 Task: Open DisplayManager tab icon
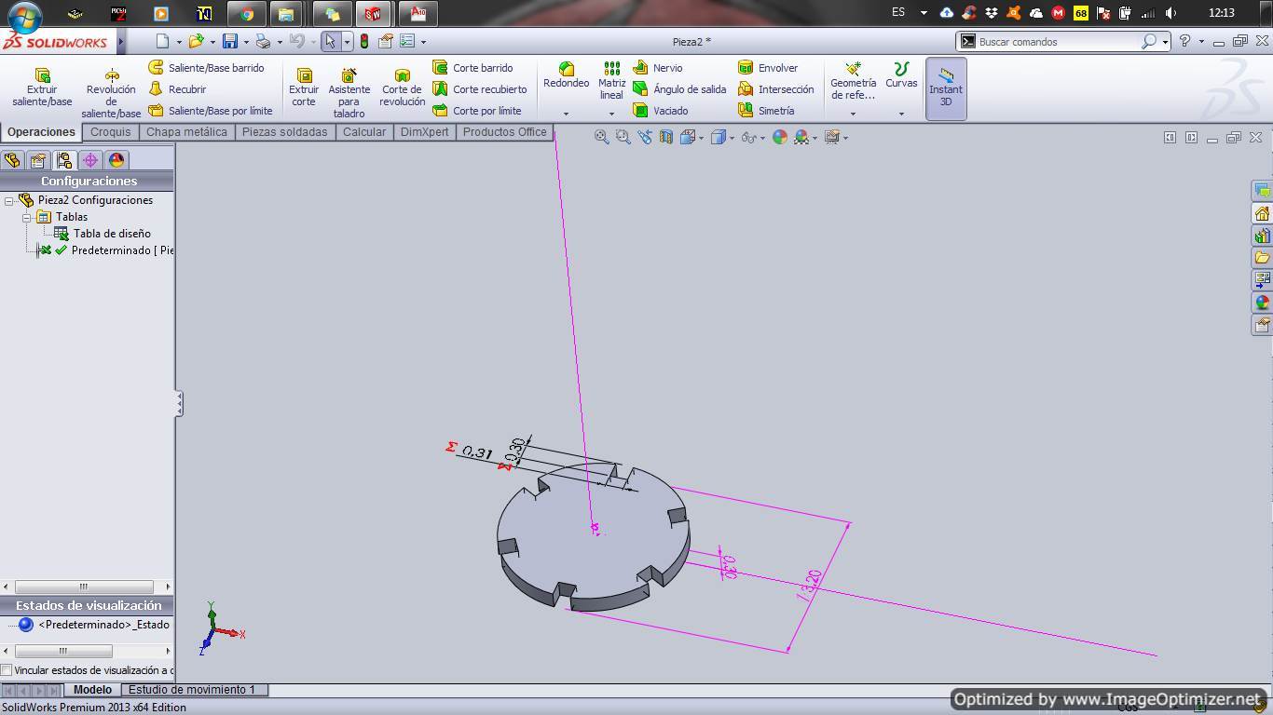(116, 160)
